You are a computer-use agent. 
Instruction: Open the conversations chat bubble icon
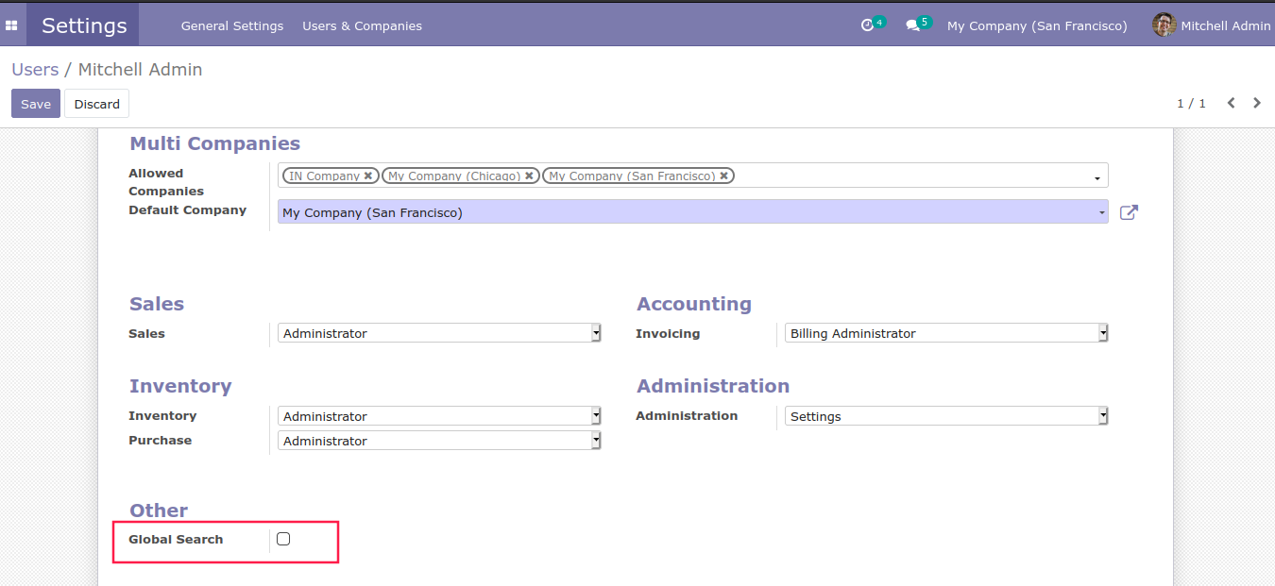[x=912, y=25]
